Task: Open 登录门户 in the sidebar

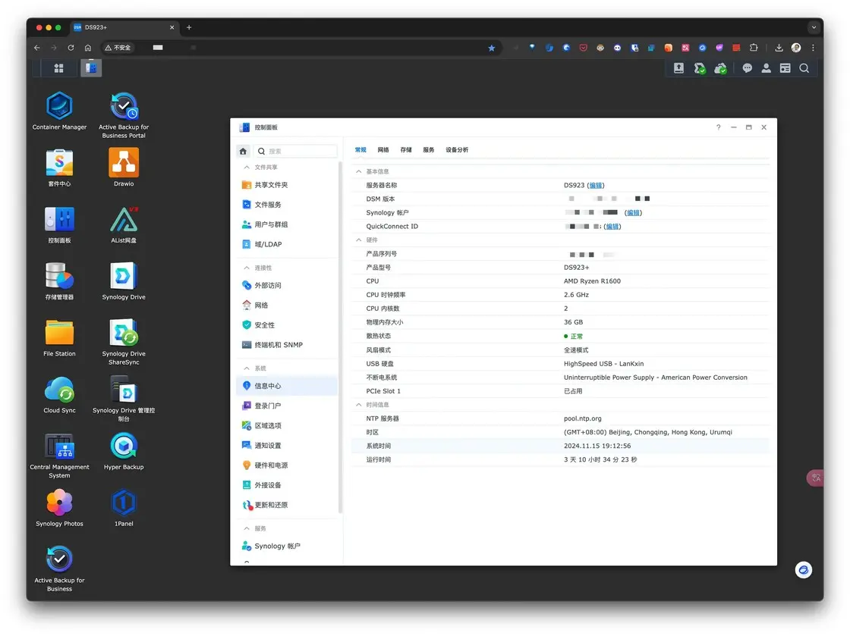Action: [287, 406]
